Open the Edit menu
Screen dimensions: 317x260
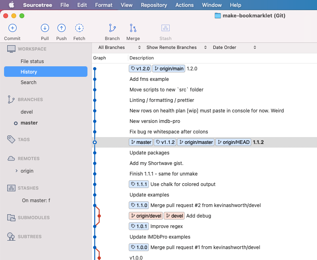point(82,5)
